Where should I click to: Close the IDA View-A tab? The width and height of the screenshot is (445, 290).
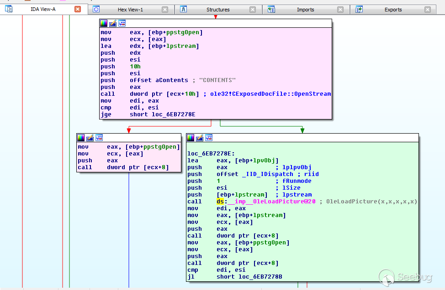(78, 9)
